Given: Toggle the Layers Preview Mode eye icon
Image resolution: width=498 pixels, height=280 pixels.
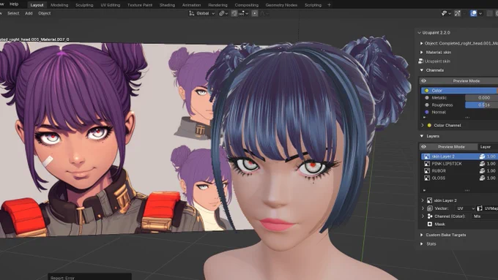Looking at the screenshot, I should [x=424, y=147].
